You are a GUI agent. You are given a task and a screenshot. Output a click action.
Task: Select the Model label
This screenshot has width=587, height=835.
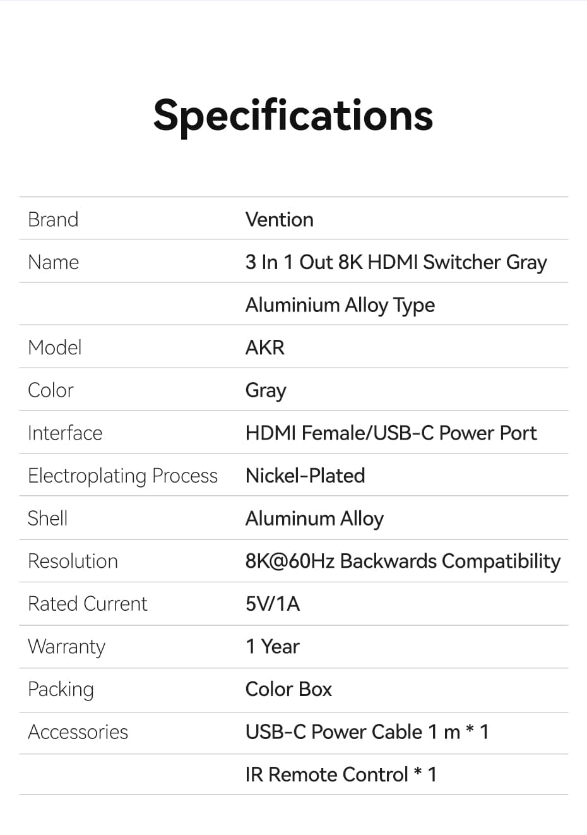coord(55,347)
